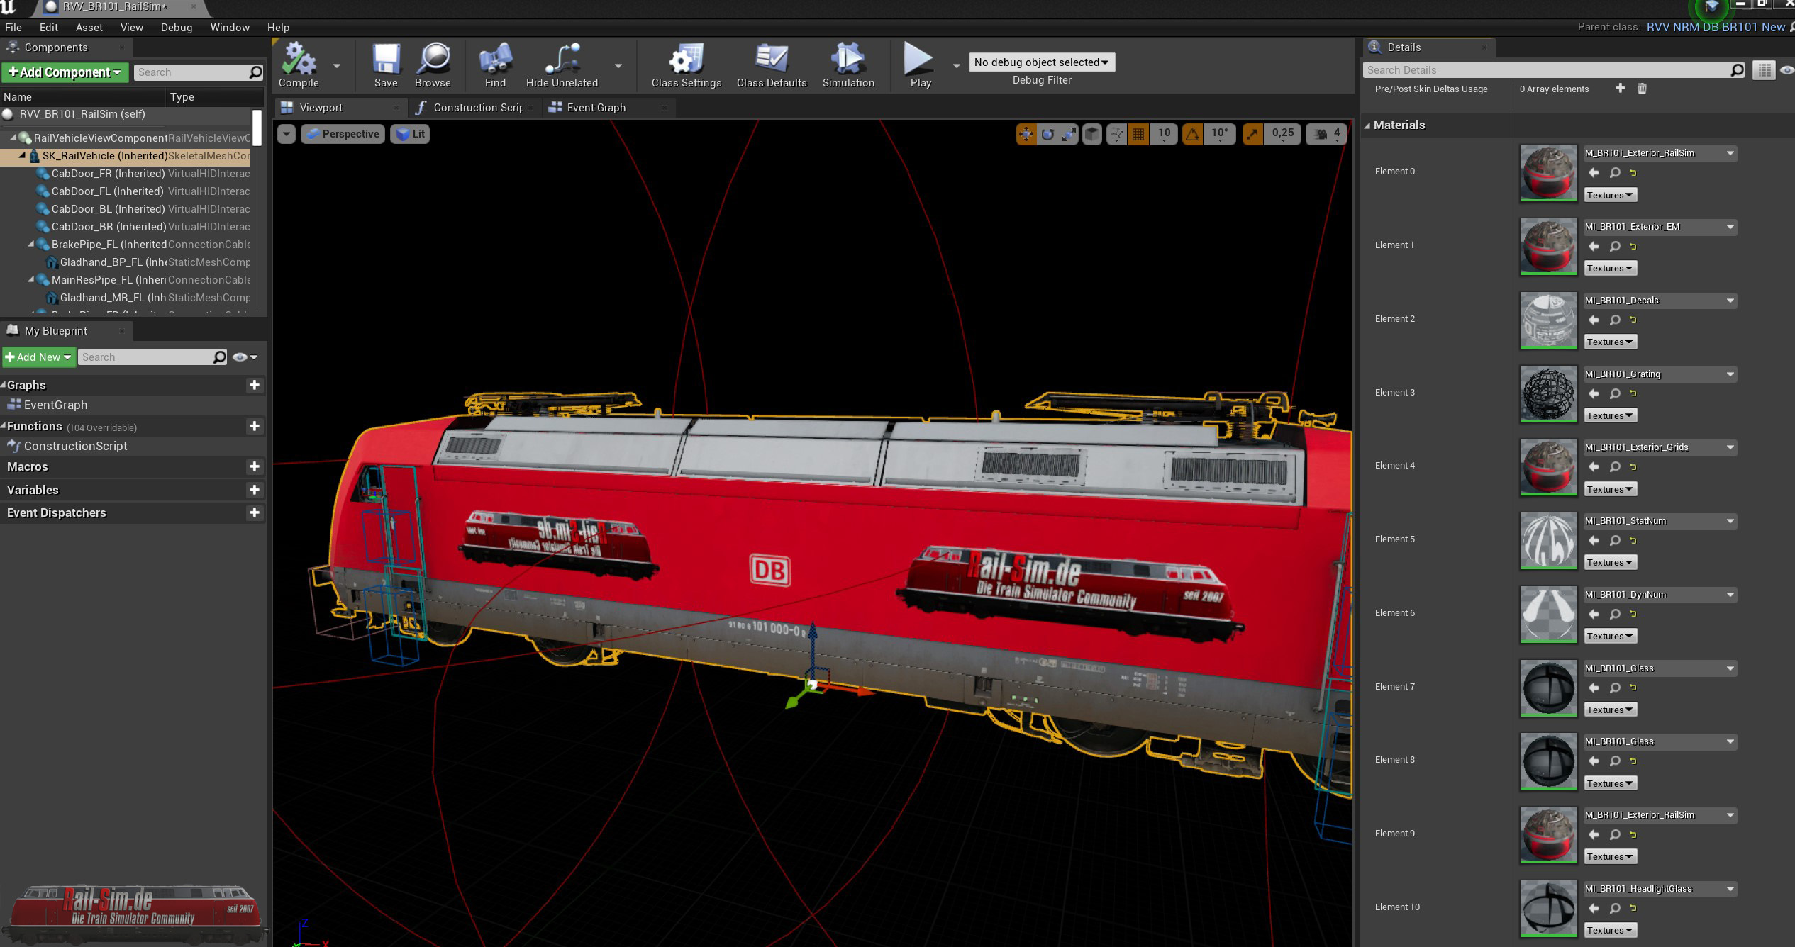Open the Debug menu
The image size is (1795, 947).
pyautogui.click(x=177, y=28)
